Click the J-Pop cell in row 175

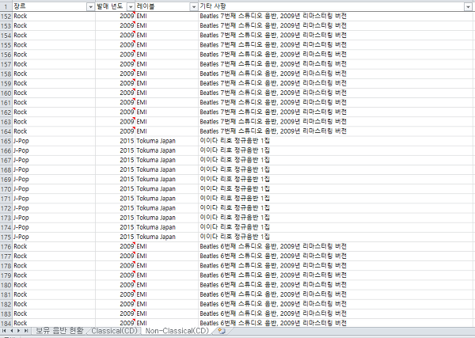click(54, 237)
